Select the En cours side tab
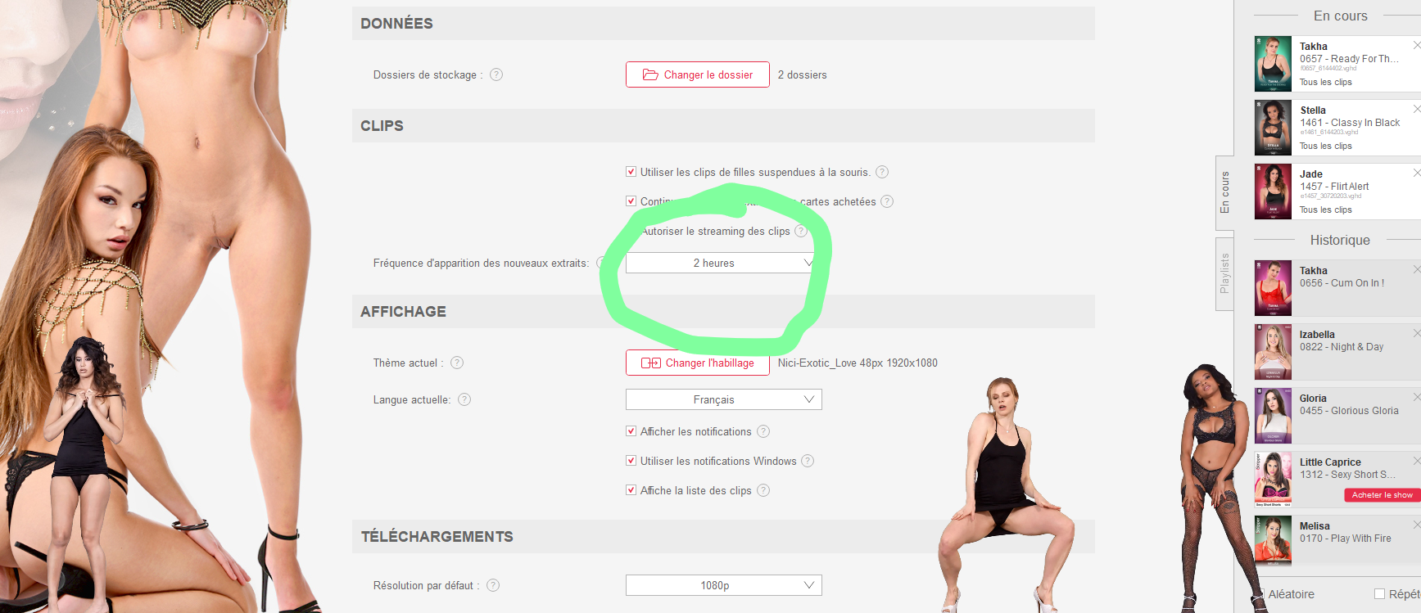1421x613 pixels. (1224, 192)
